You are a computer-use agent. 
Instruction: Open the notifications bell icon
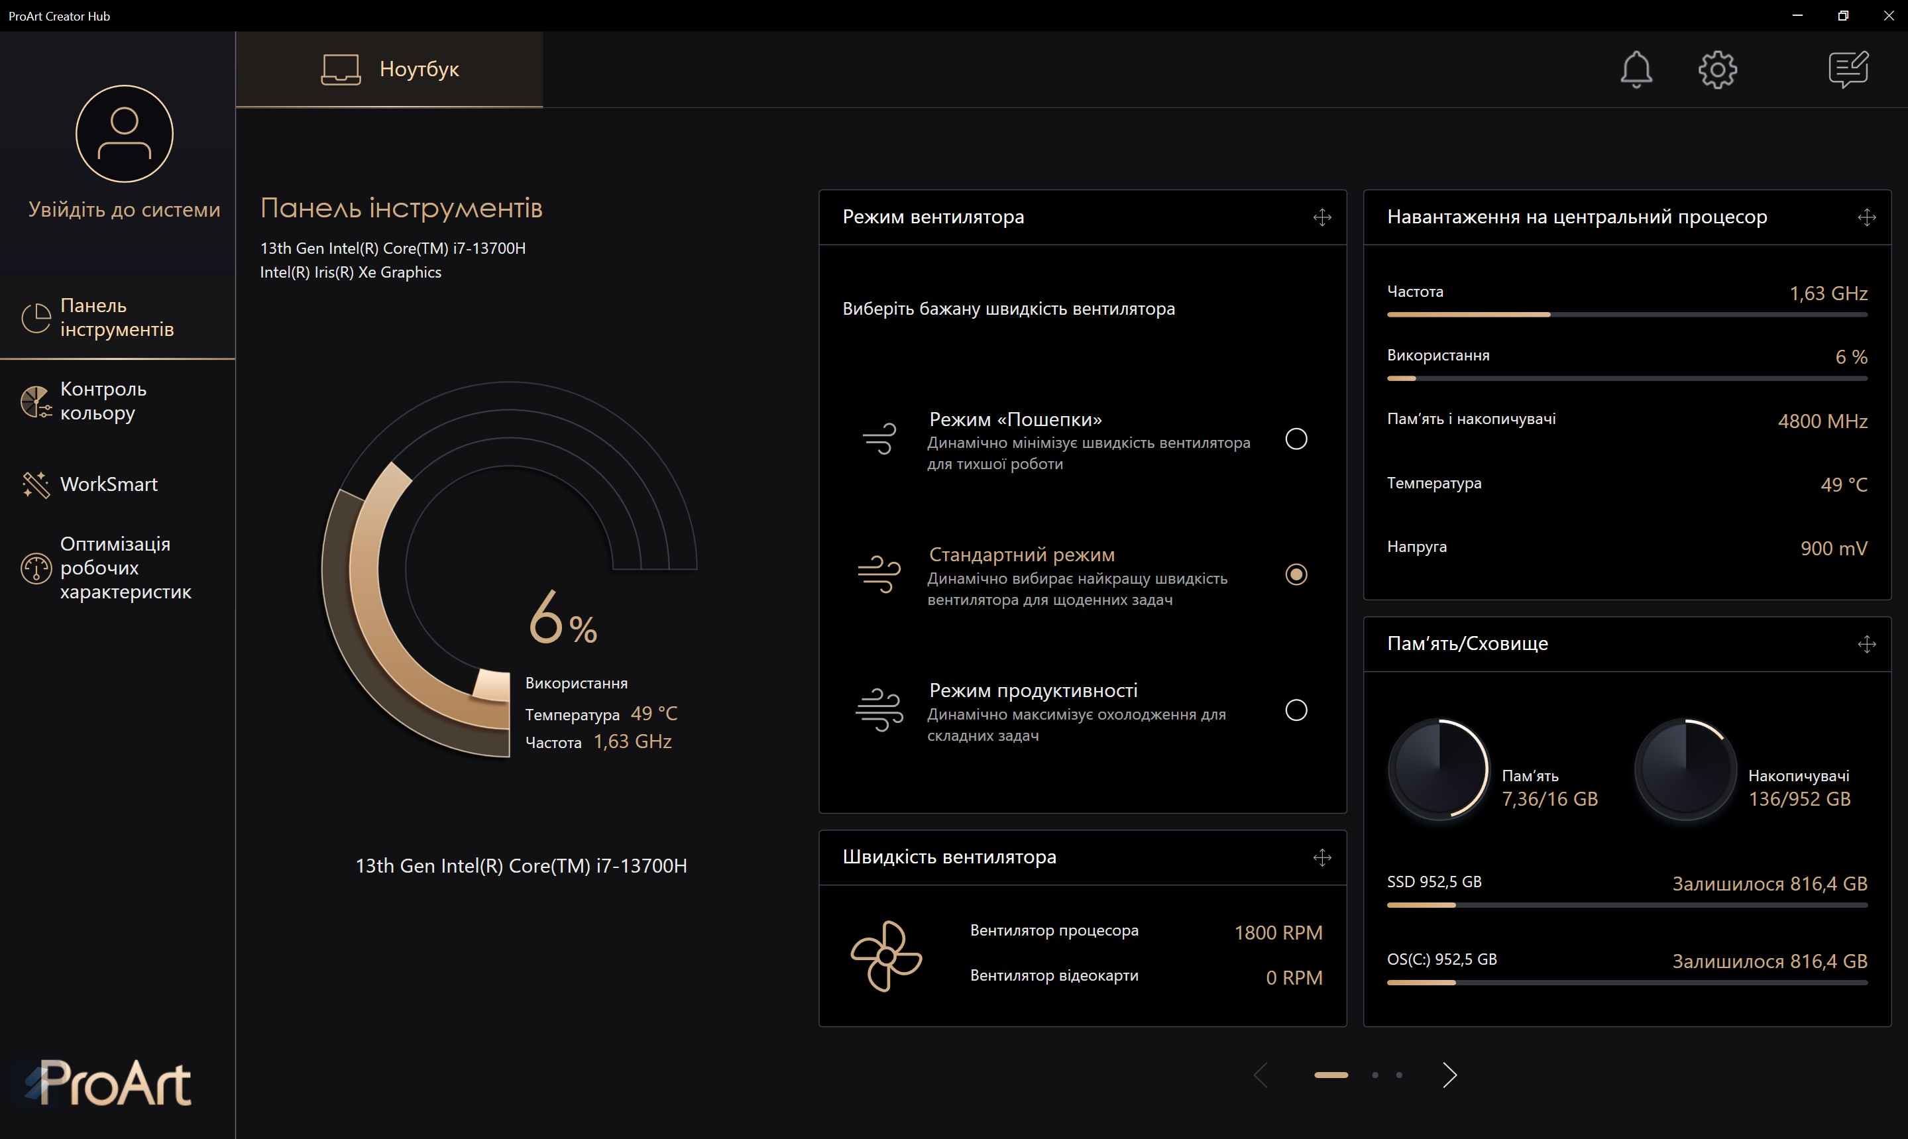click(x=1636, y=70)
